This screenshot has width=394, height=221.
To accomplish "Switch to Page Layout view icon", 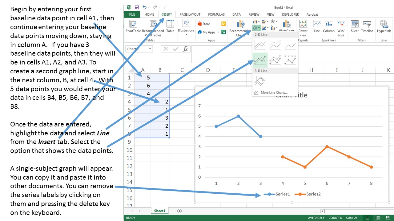I will [378, 218].
